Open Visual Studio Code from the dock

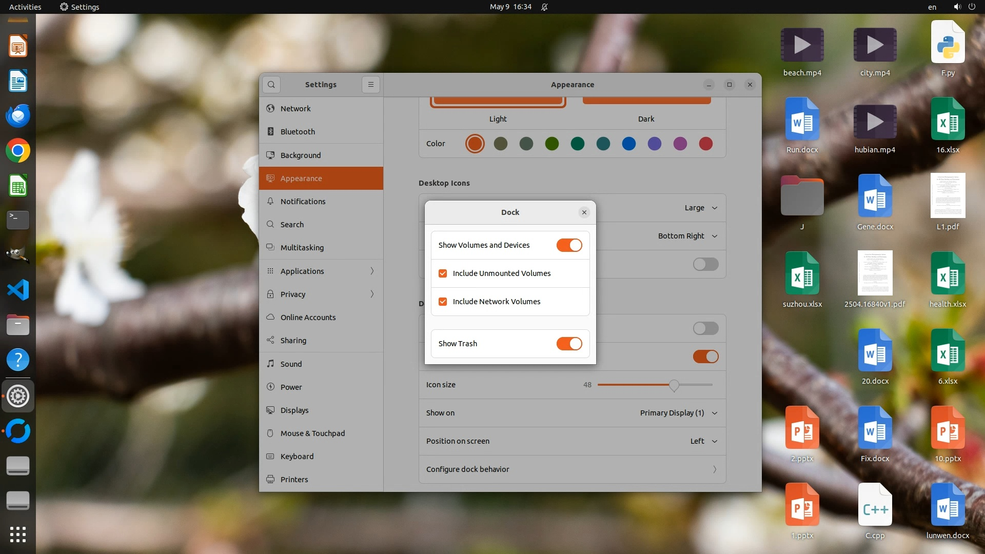18,290
